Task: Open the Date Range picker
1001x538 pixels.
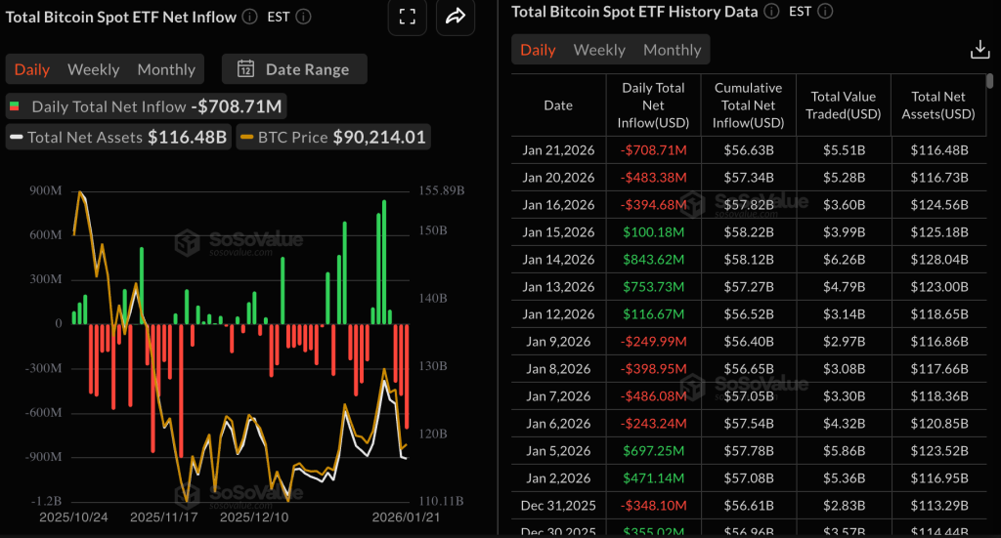Action: (294, 69)
